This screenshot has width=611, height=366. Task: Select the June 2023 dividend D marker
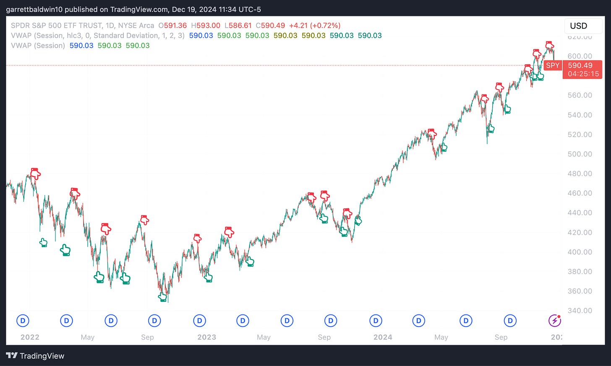287,321
